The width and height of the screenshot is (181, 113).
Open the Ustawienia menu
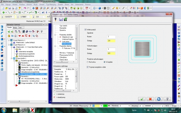pyautogui.click(x=79, y=5)
